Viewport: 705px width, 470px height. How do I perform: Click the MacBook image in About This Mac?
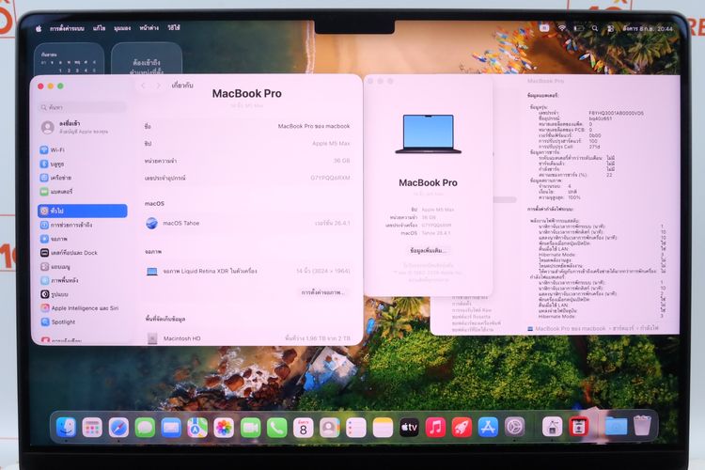click(x=428, y=134)
